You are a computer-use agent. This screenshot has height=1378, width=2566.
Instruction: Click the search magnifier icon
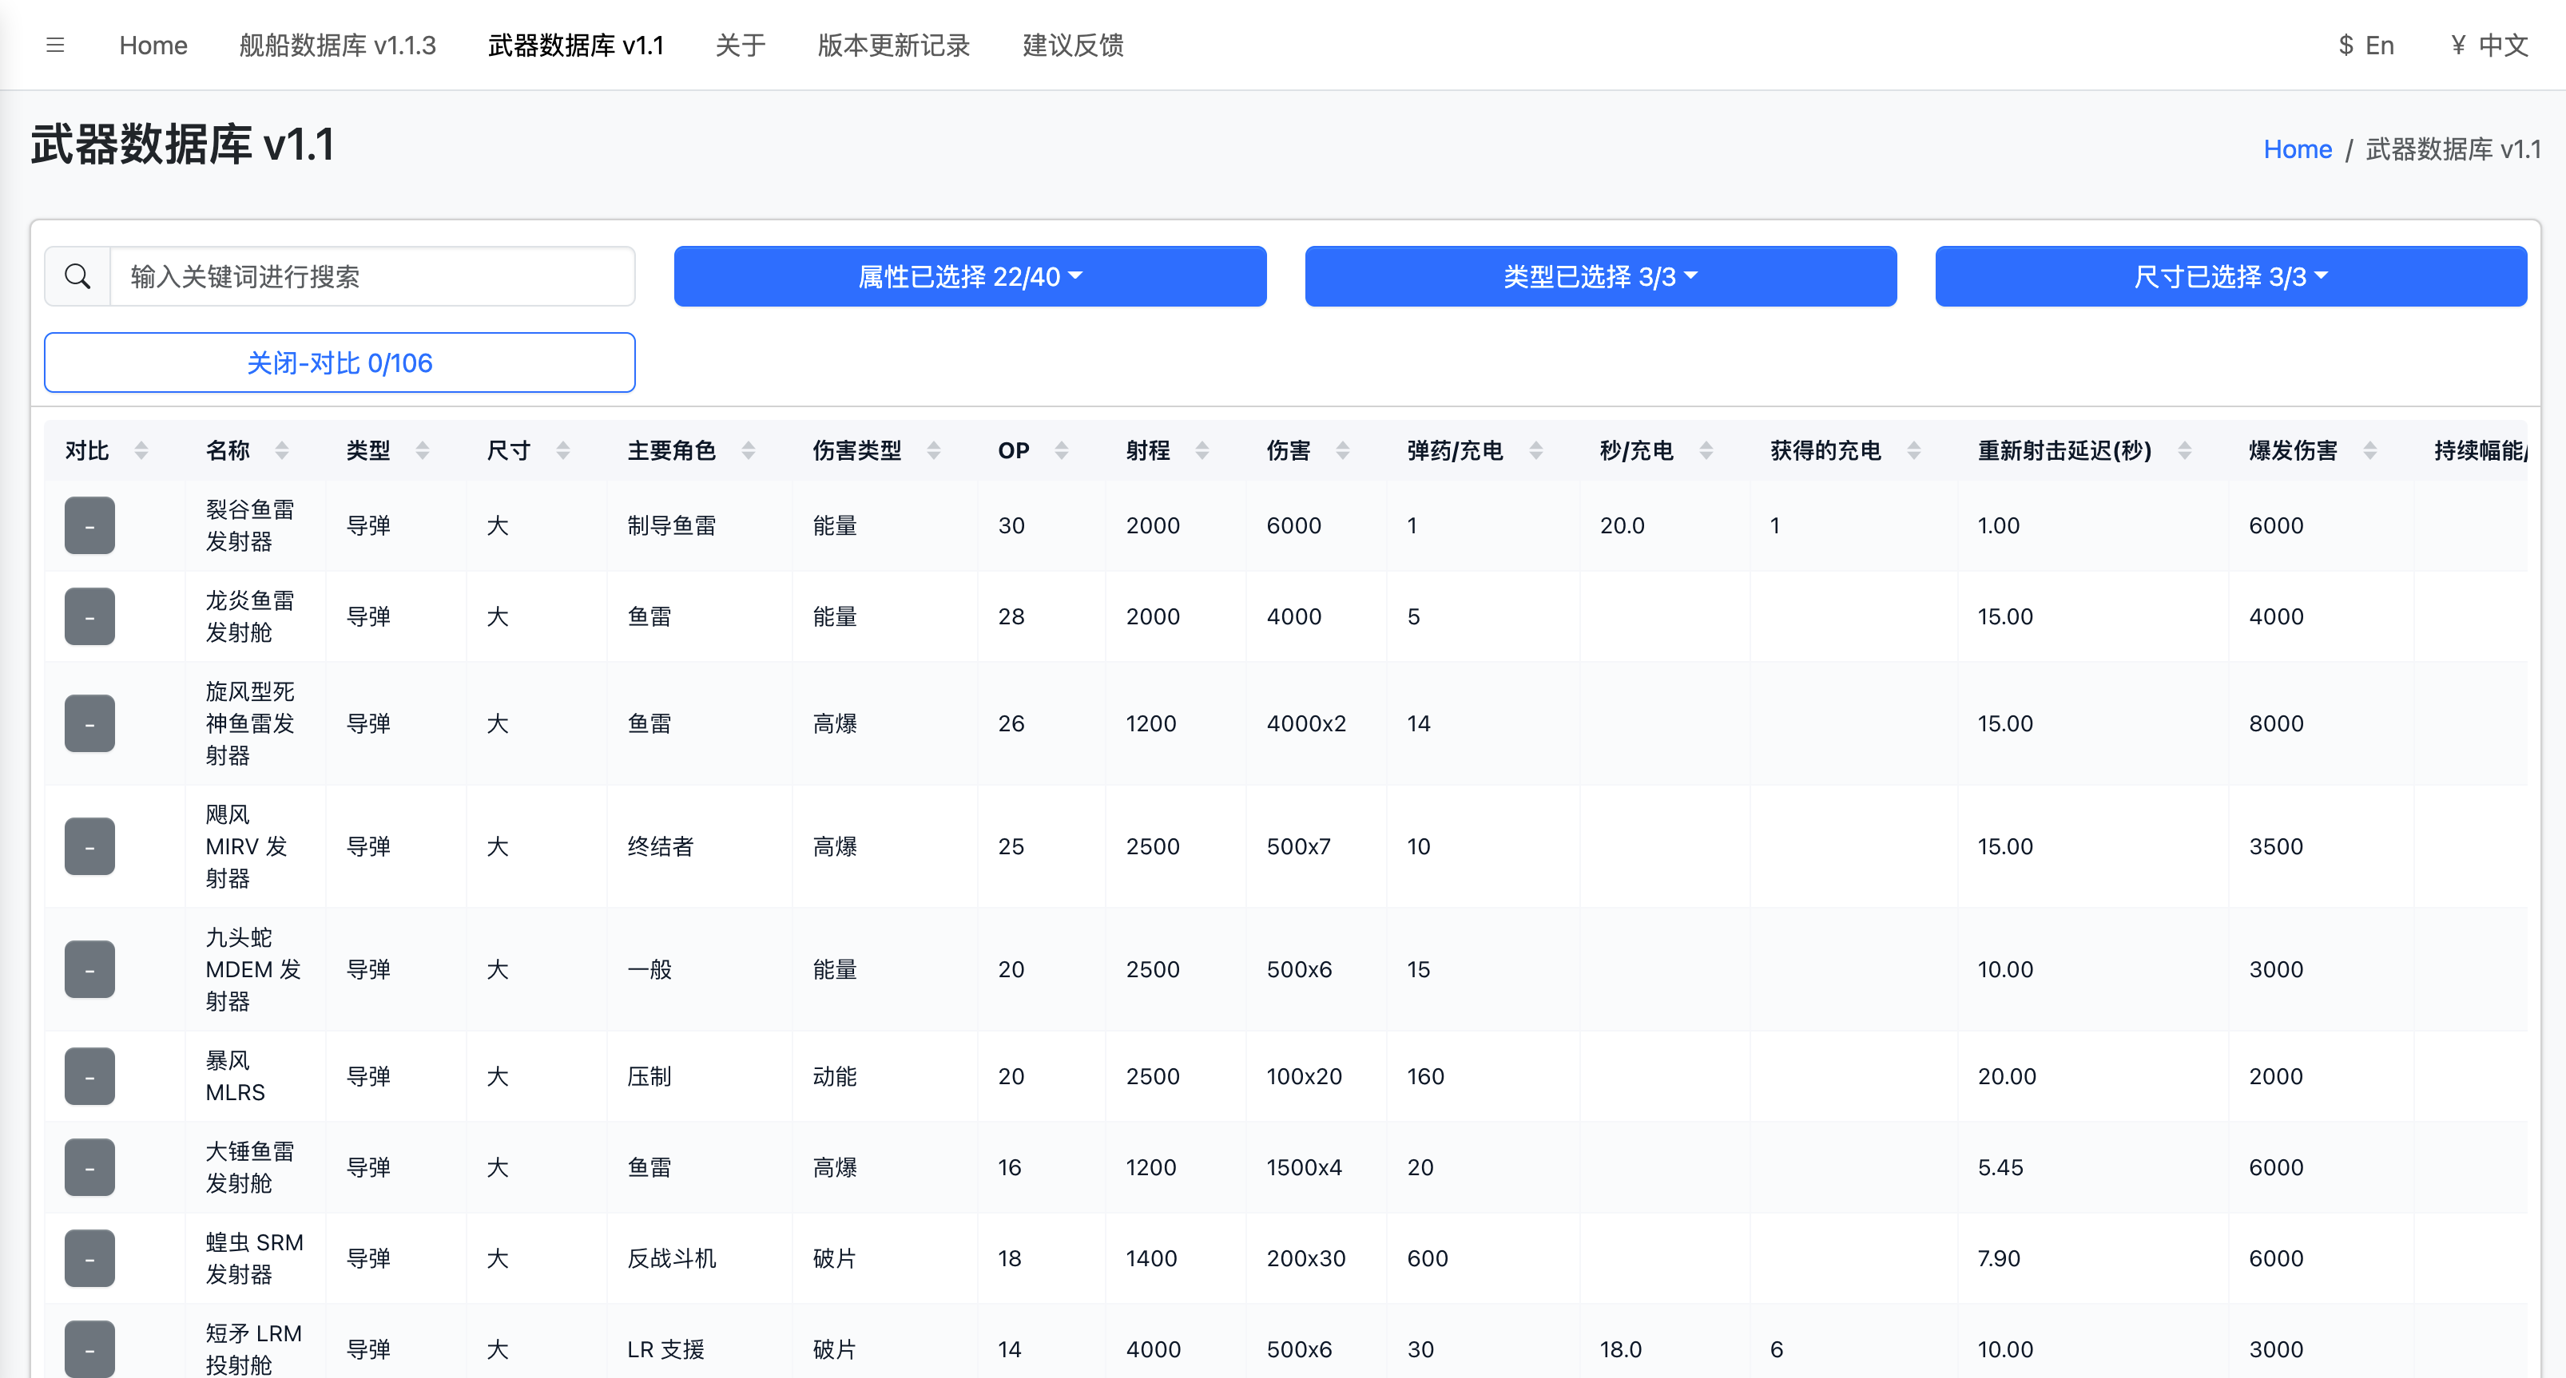77,275
